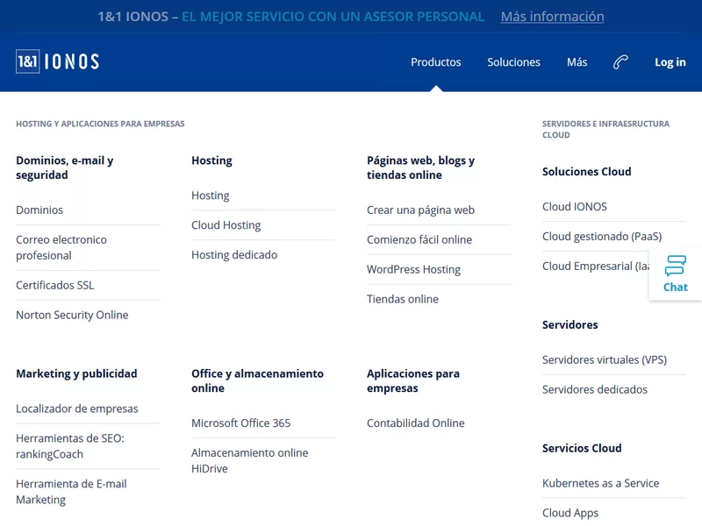The width and height of the screenshot is (702, 526).
Task: Open Servidores dedicados
Action: point(595,389)
